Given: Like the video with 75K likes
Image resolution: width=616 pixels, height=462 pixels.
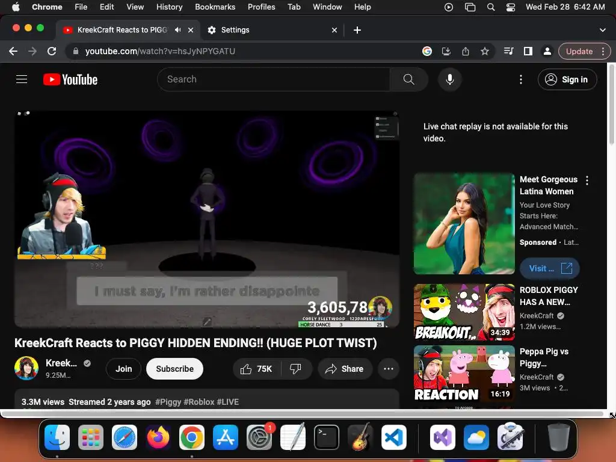Looking at the screenshot, I should coord(257,369).
